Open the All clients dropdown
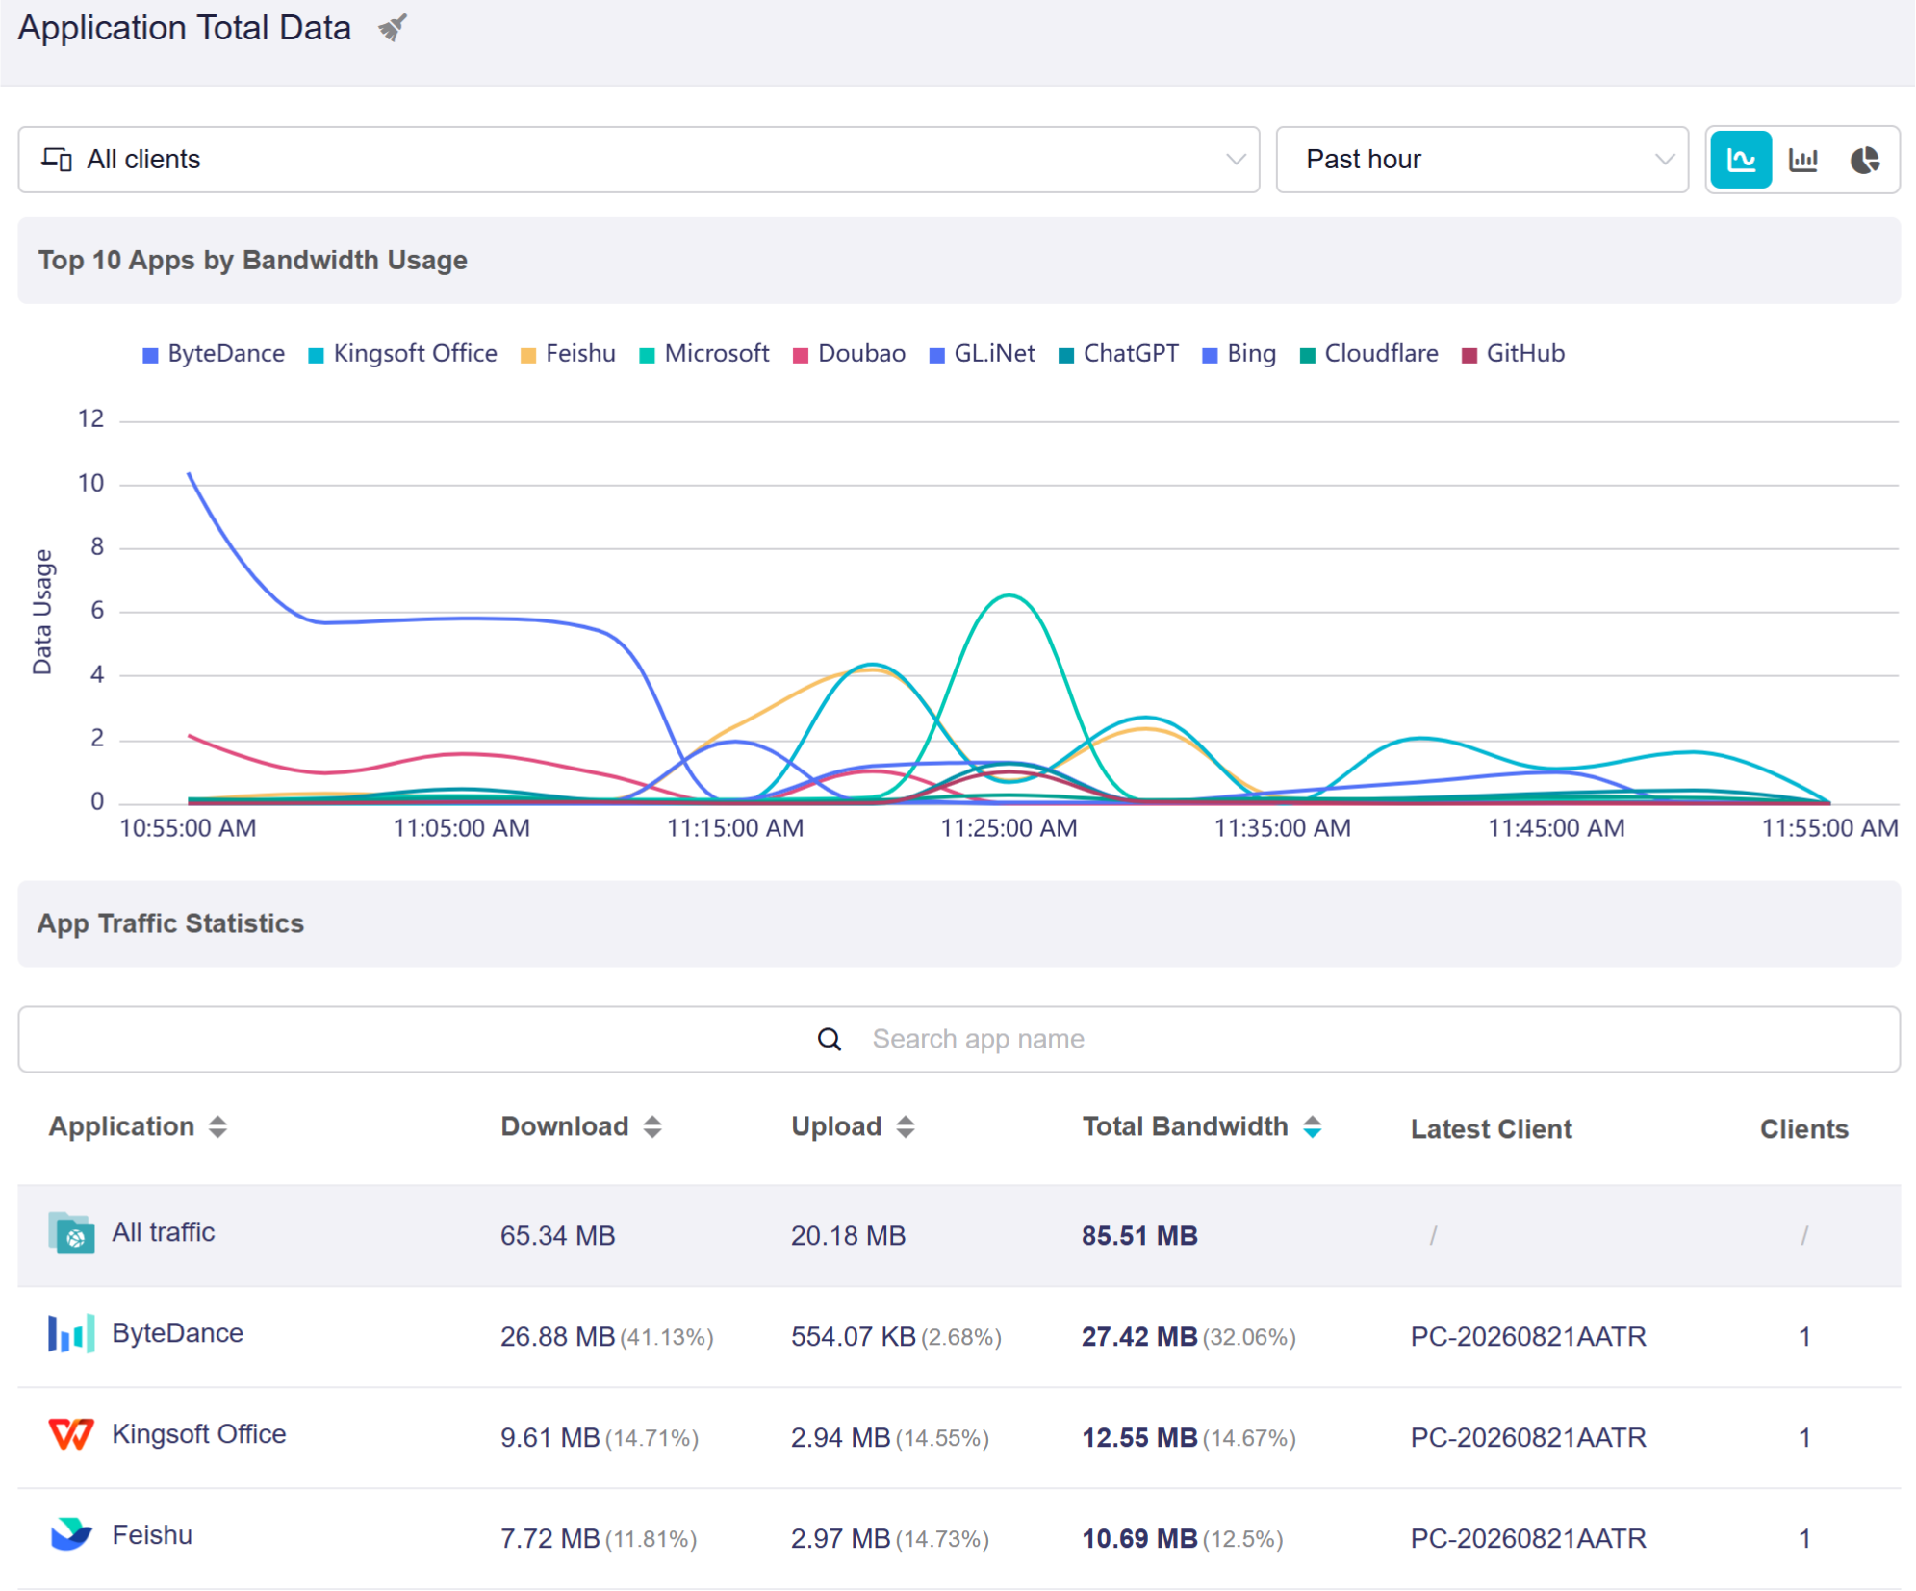 coord(639,160)
